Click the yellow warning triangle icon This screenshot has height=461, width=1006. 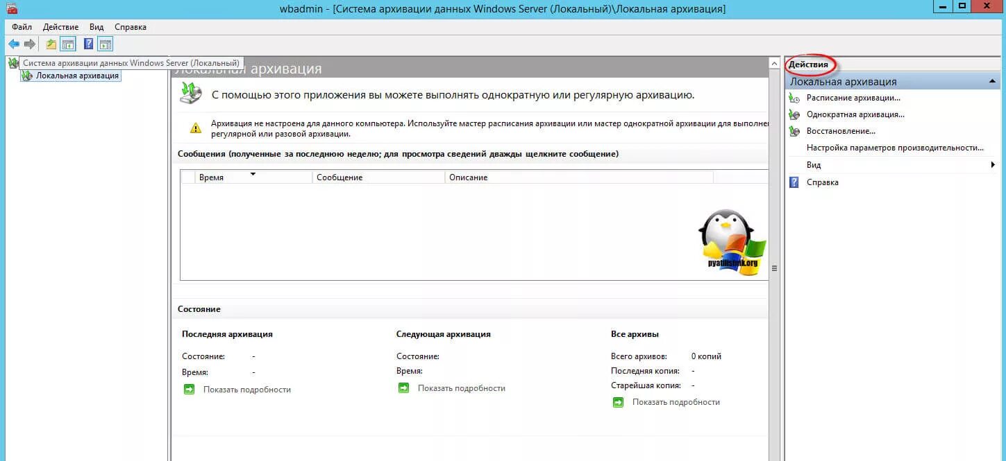click(196, 128)
